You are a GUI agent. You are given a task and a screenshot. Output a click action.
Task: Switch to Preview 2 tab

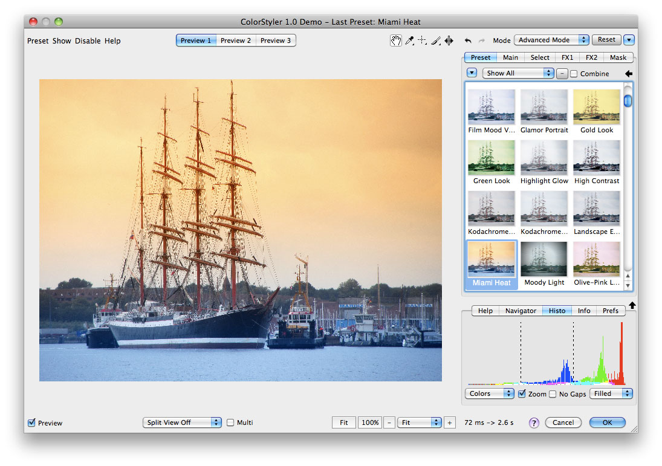click(236, 40)
